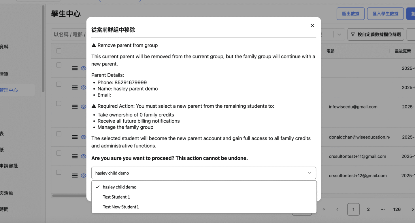Click 匯出數據 export button
Viewport: 415px width, 223px height.
pyautogui.click(x=350, y=14)
